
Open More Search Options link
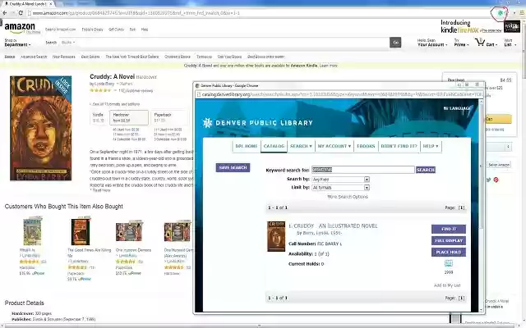[x=348, y=197]
